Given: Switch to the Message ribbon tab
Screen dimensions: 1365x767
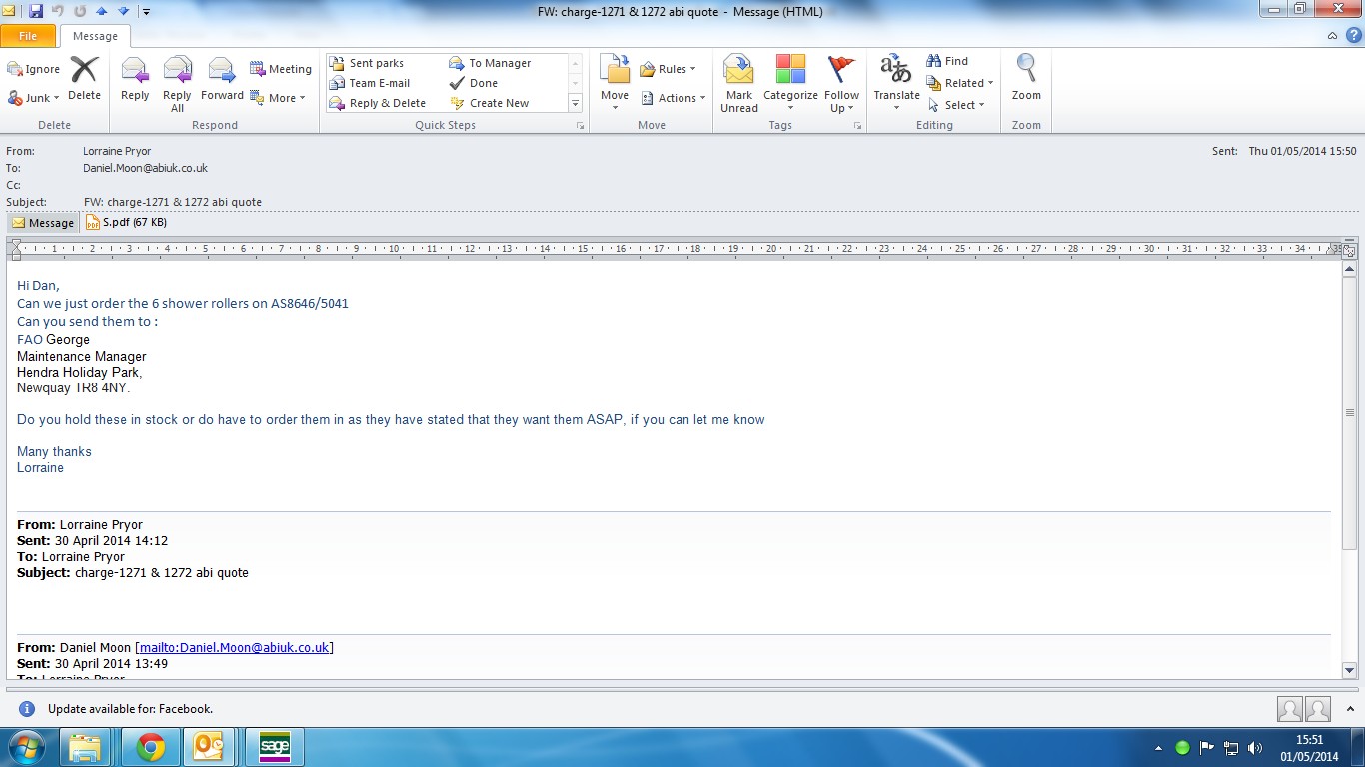Looking at the screenshot, I should click(x=95, y=36).
